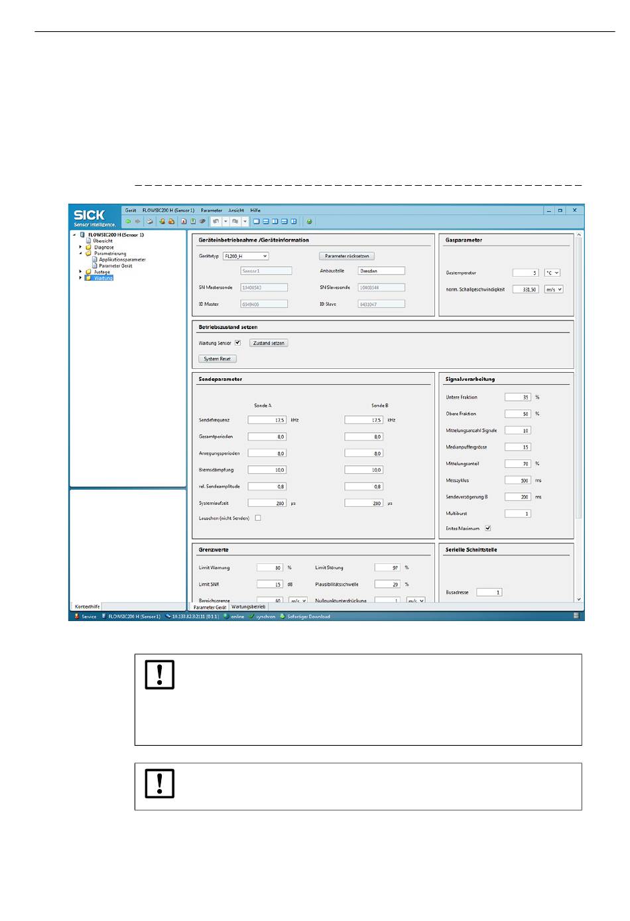Click the green online status icon
This screenshot has width=630, height=921.
[226, 616]
